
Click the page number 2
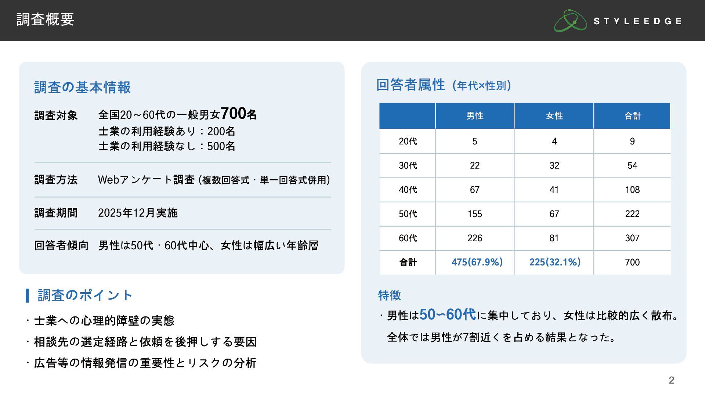point(671,380)
